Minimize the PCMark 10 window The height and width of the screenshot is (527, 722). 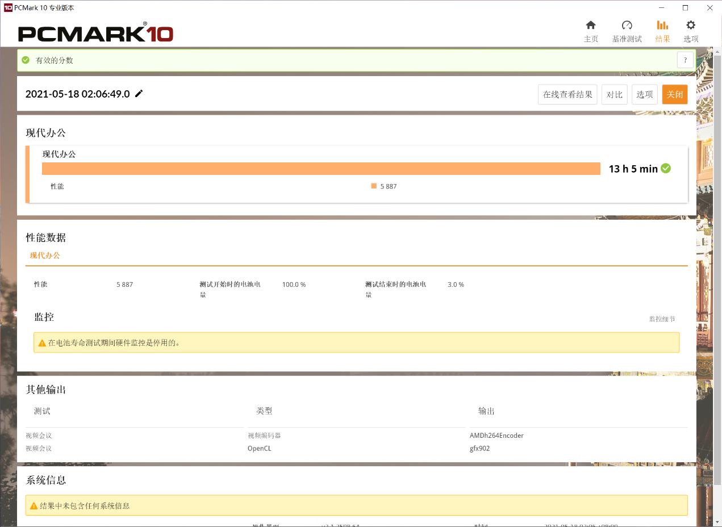coord(662,8)
